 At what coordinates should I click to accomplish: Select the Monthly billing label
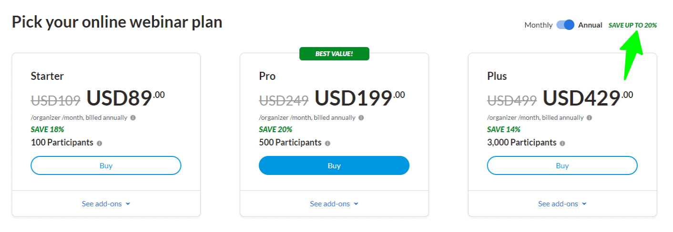pyautogui.click(x=538, y=25)
